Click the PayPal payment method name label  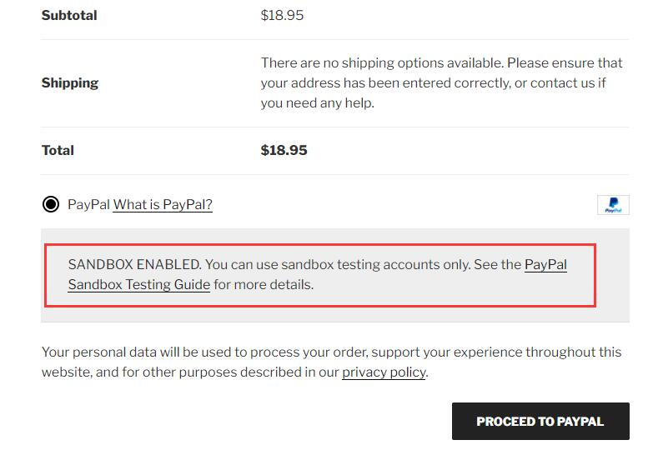pos(88,205)
